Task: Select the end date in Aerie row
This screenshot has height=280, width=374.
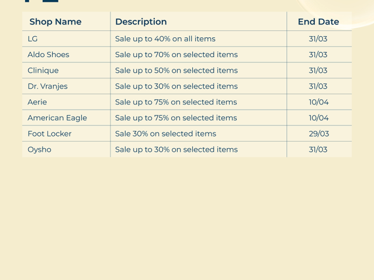Action: [x=319, y=102]
